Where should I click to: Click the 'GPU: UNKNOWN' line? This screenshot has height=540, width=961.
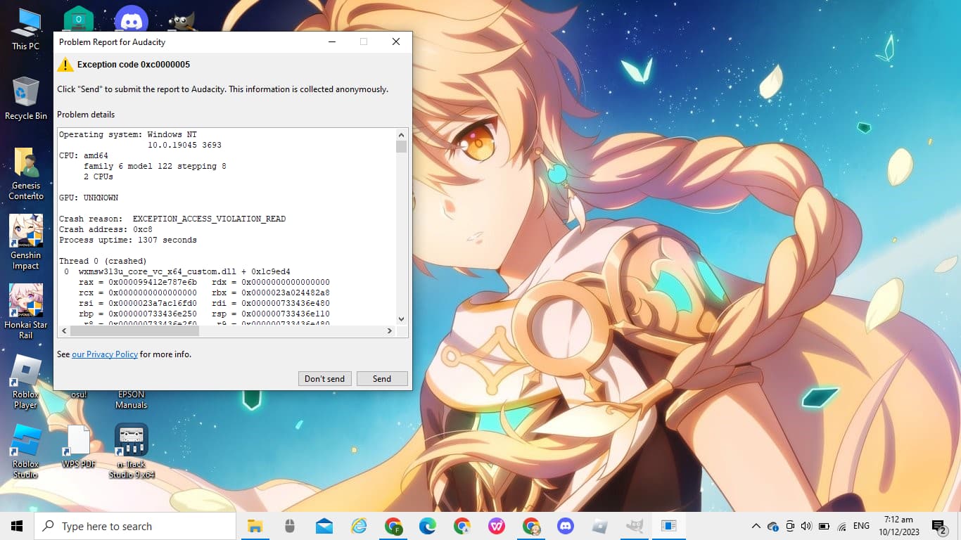tap(89, 198)
